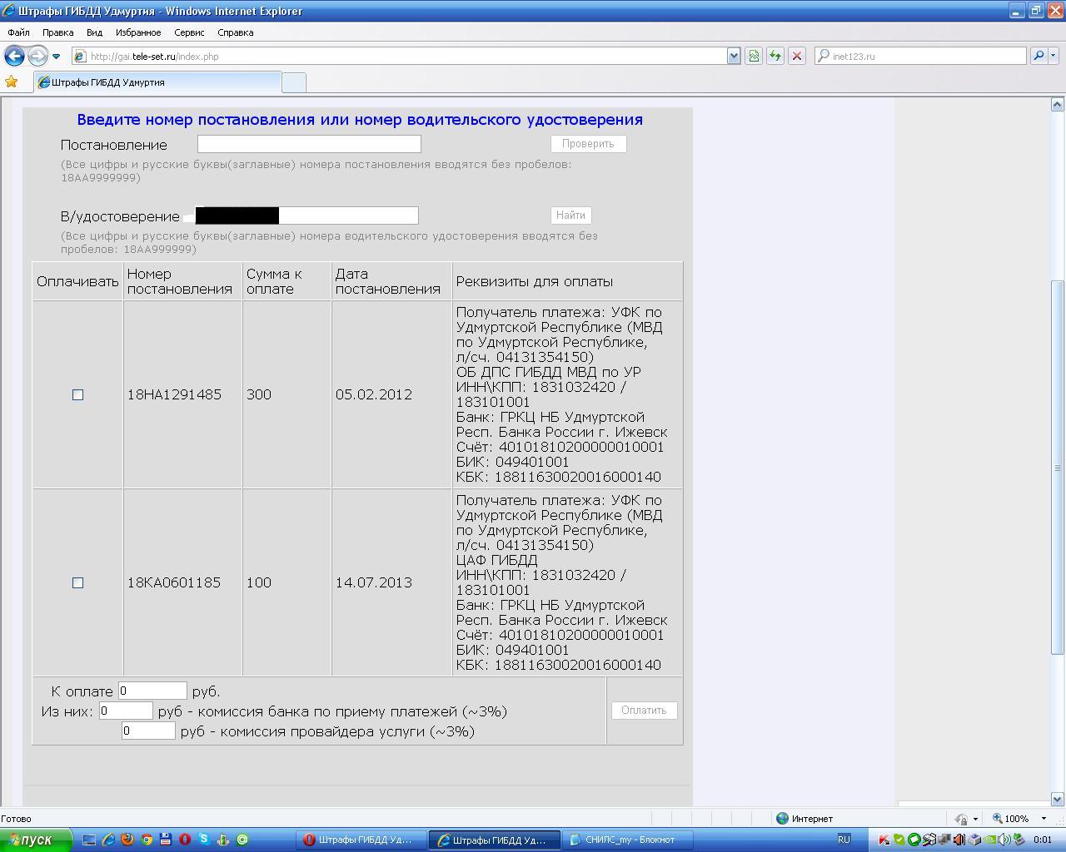Launch Chrome from the quick launch bar
The height and width of the screenshot is (852, 1066).
pos(147,840)
